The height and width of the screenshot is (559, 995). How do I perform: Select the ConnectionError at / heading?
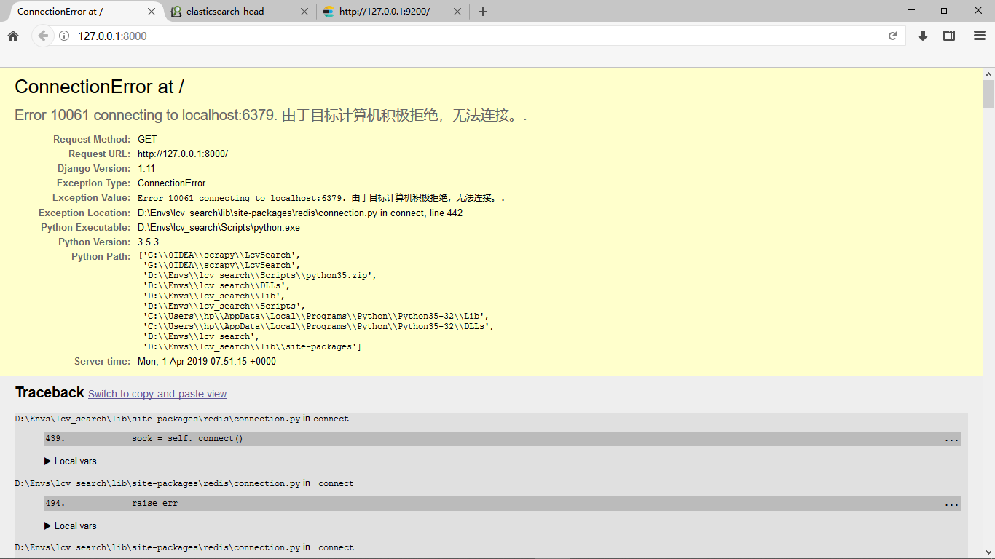[99, 87]
